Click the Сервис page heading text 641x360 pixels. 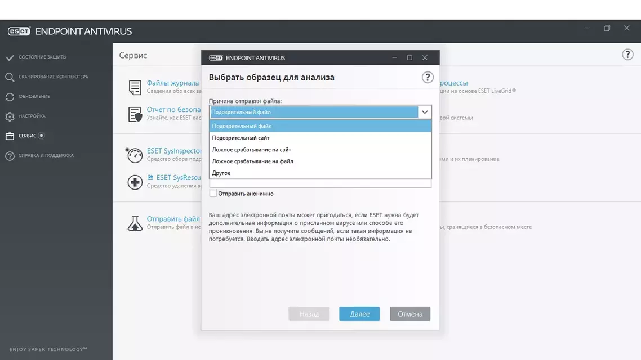133,55
